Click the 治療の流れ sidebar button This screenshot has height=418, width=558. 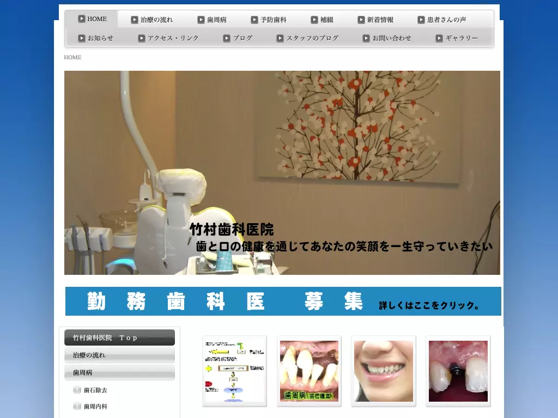tap(119, 355)
